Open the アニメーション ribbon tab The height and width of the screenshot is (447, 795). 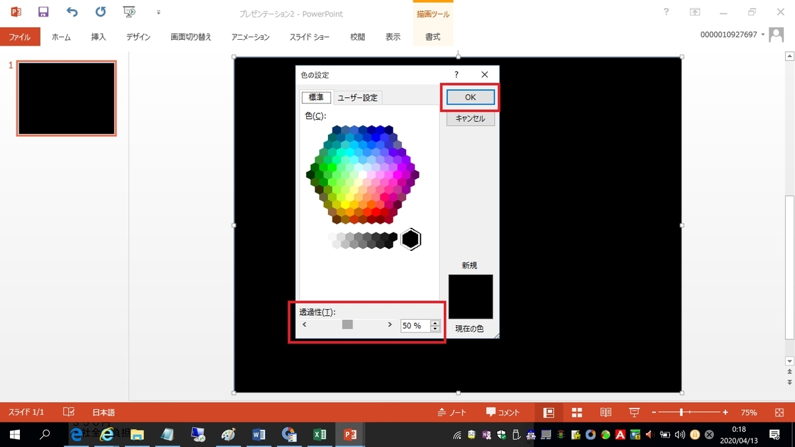[x=250, y=37]
